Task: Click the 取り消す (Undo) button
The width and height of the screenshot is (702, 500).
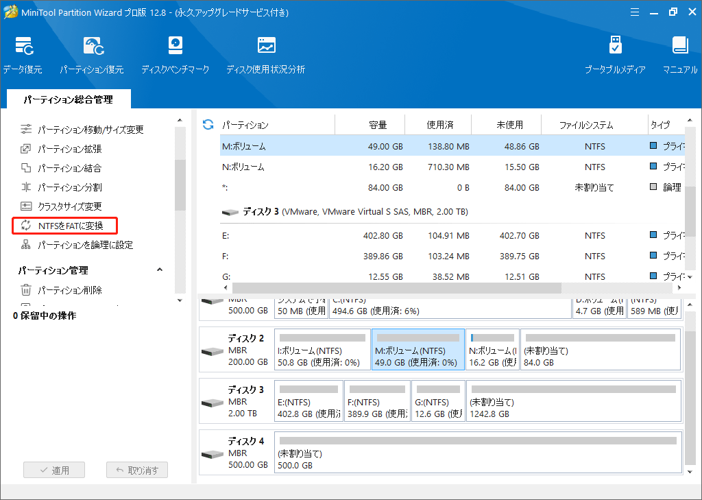Action: point(137,470)
